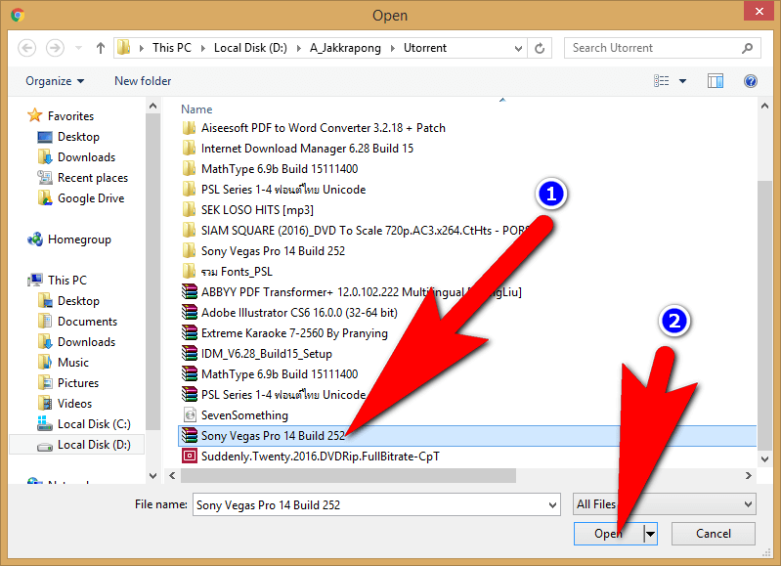The image size is (781, 566).
Task: Open Pictures folder in sidebar
Action: coord(68,382)
